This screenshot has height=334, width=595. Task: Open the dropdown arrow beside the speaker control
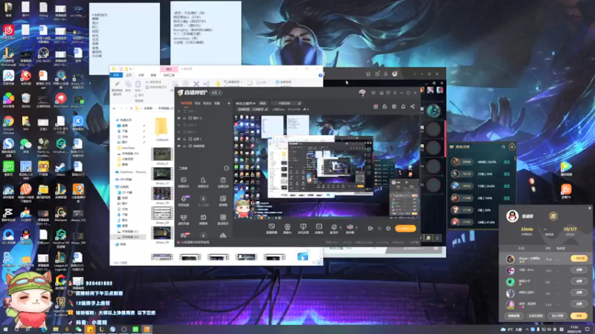pos(356,228)
